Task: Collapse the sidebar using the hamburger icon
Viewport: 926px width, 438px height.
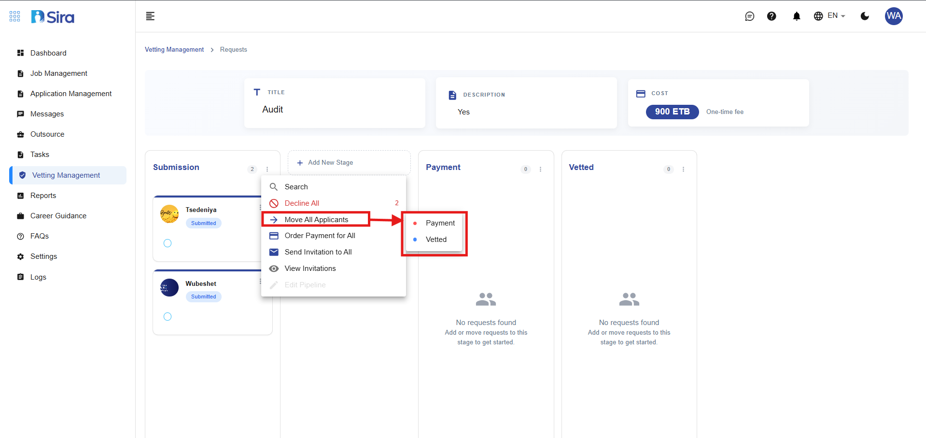Action: (150, 16)
